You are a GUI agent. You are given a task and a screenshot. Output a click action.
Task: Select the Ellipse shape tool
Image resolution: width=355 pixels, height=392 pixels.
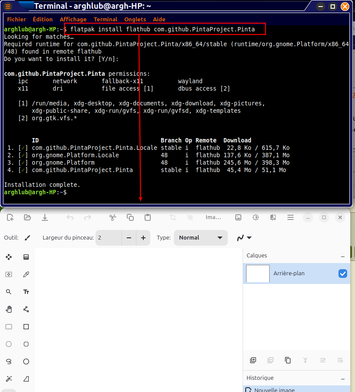[x=26, y=362]
